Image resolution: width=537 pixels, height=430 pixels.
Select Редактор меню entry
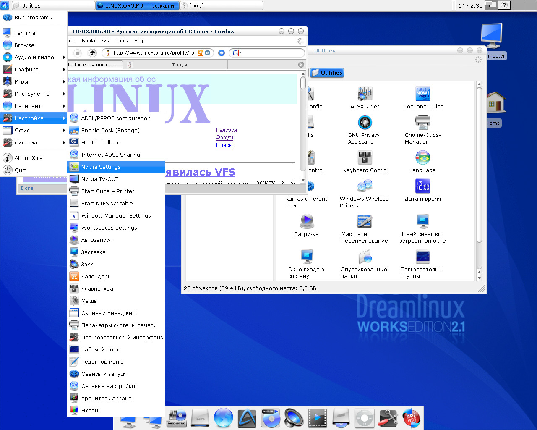pos(116,362)
